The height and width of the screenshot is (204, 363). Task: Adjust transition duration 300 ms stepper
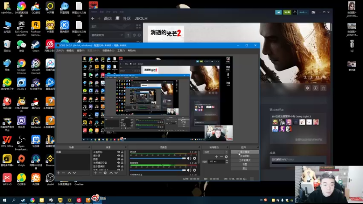[x=226, y=162]
